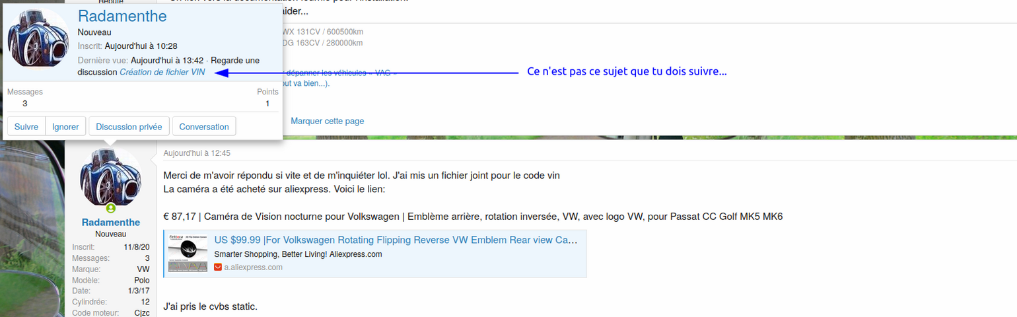Click the a.aliexpress.com favicon icon
Image resolution: width=1017 pixels, height=317 pixels.
pyautogui.click(x=218, y=267)
